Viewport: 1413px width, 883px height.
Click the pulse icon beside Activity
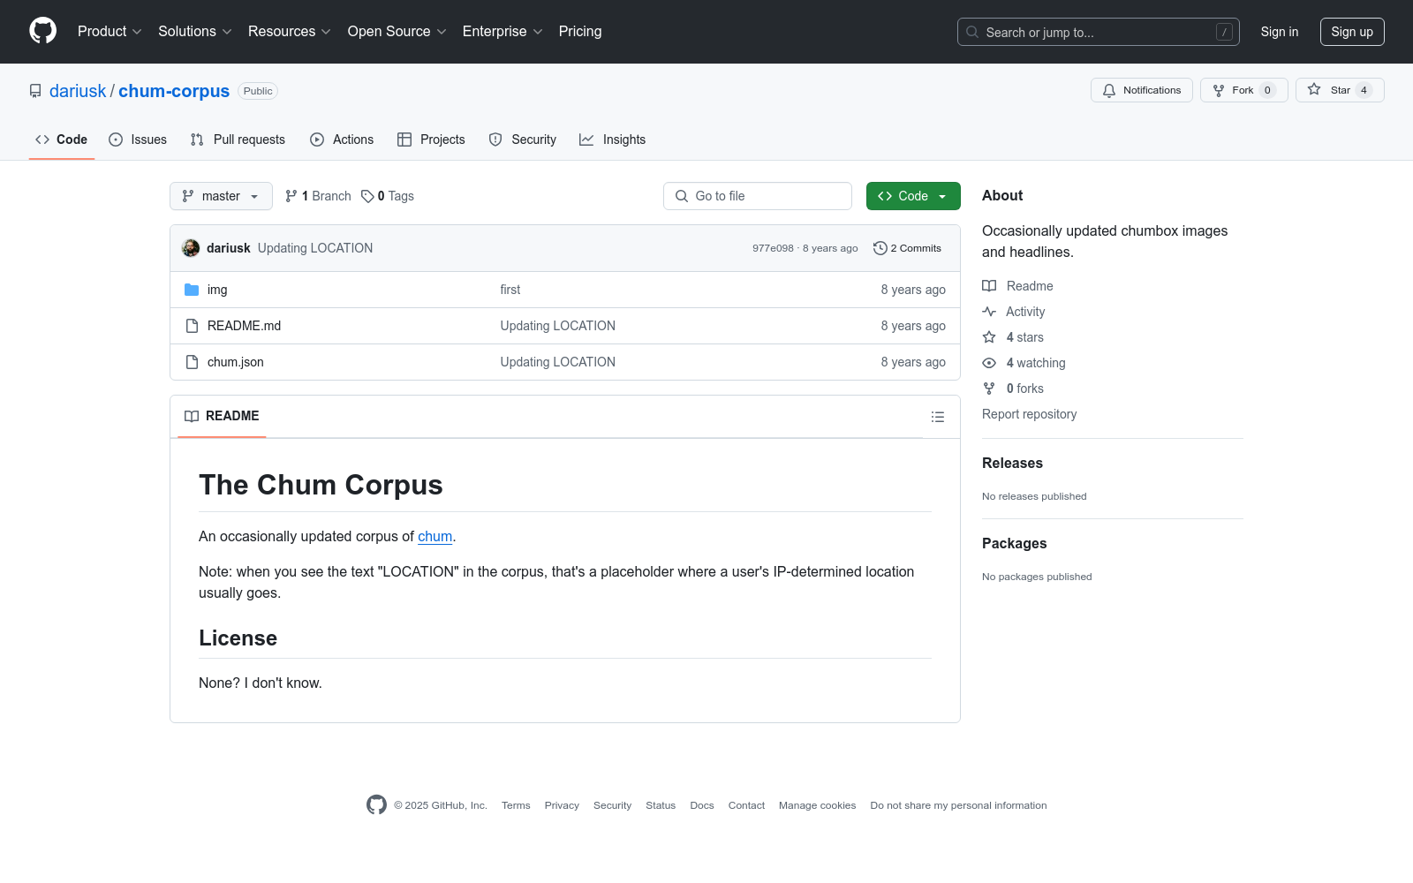[x=989, y=312]
